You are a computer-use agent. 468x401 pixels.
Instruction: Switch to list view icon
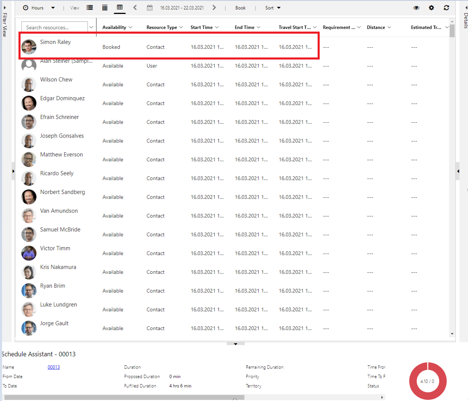[90, 8]
